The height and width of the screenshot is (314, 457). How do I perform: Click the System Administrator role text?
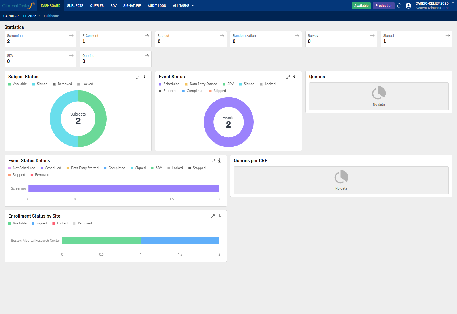(x=432, y=8)
